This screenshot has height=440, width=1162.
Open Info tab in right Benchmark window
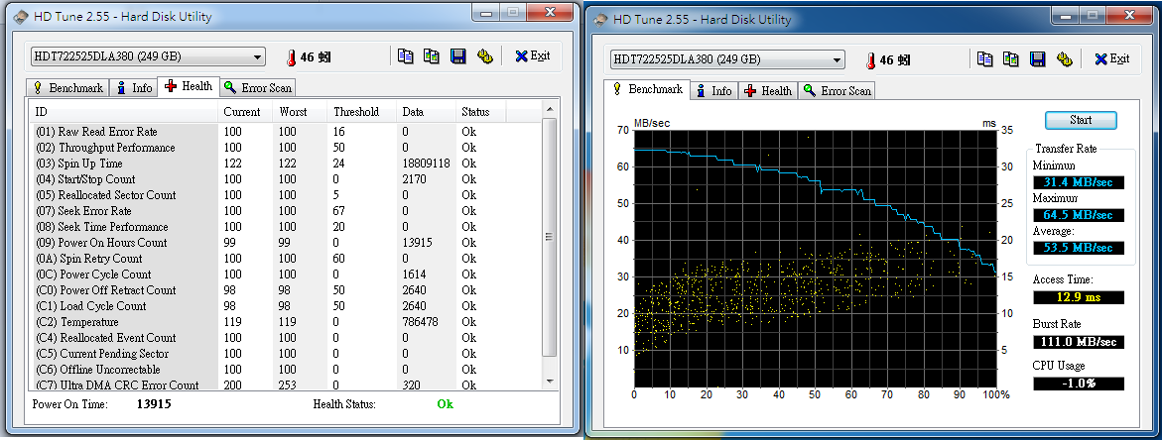713,90
